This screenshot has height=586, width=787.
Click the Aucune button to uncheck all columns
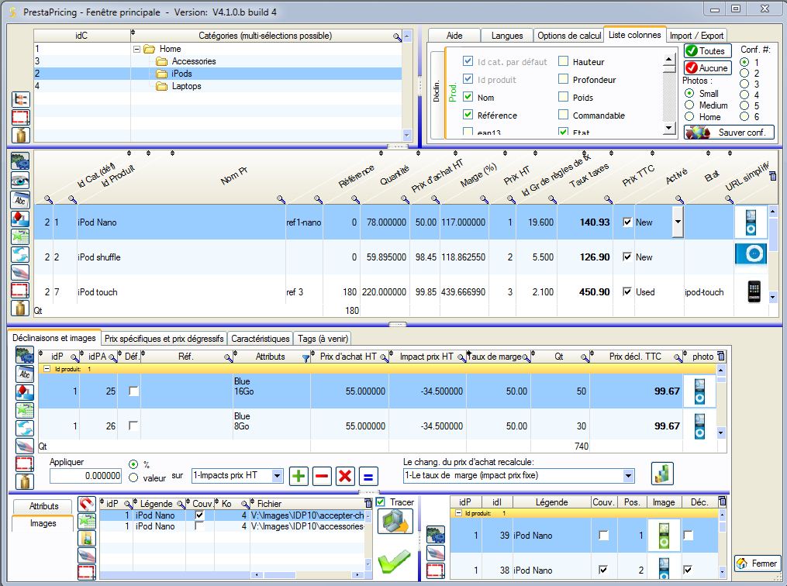[x=708, y=67]
